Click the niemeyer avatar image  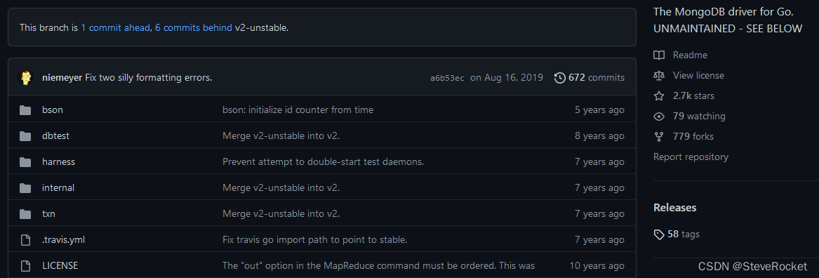[25, 77]
